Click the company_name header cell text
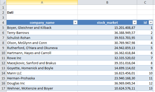The height and width of the screenshot is (92, 155). click(x=42, y=23)
